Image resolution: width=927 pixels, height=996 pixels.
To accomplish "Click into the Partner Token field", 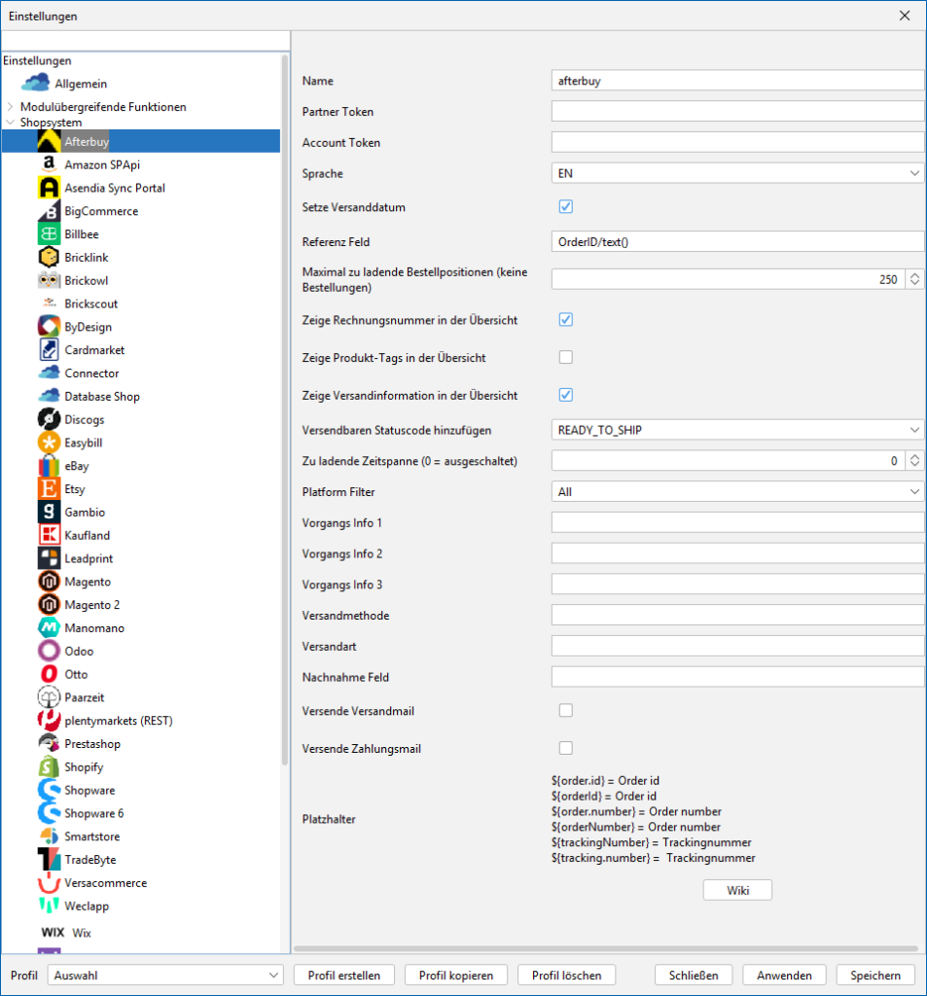I will coord(736,112).
